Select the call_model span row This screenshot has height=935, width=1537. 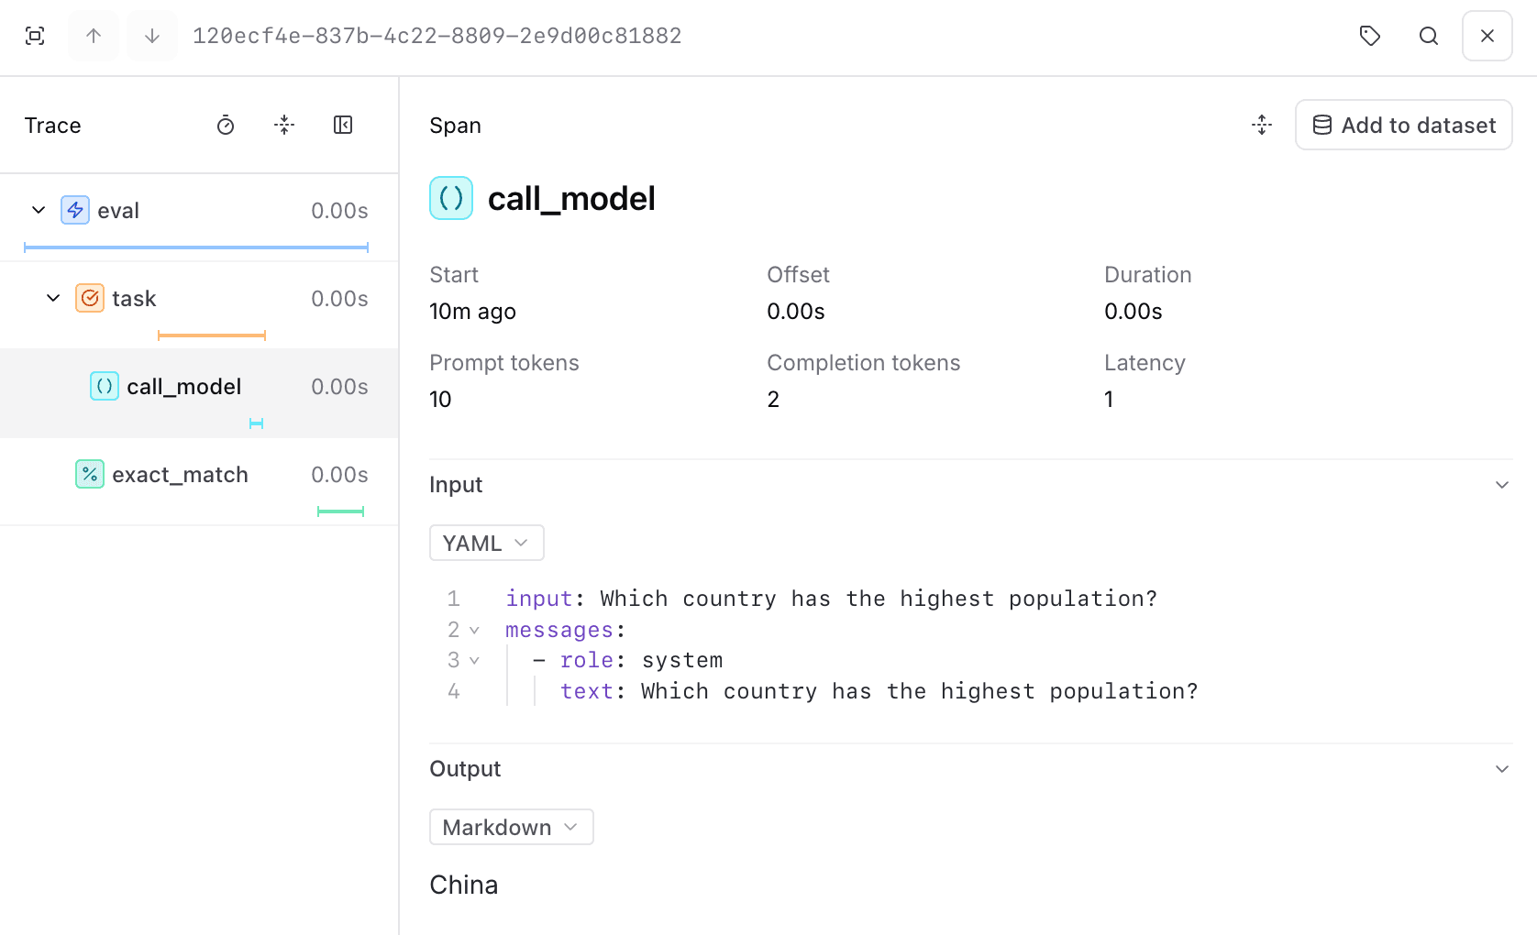[x=184, y=387]
